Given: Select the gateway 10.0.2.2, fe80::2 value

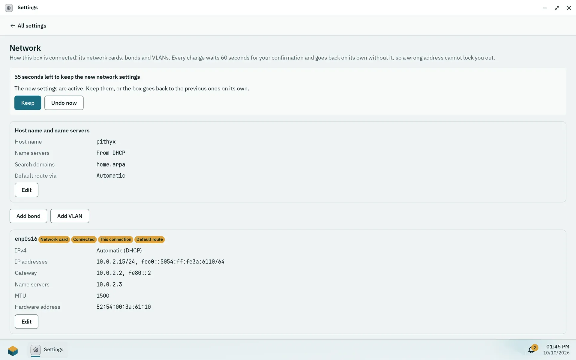Looking at the screenshot, I should 124,273.
